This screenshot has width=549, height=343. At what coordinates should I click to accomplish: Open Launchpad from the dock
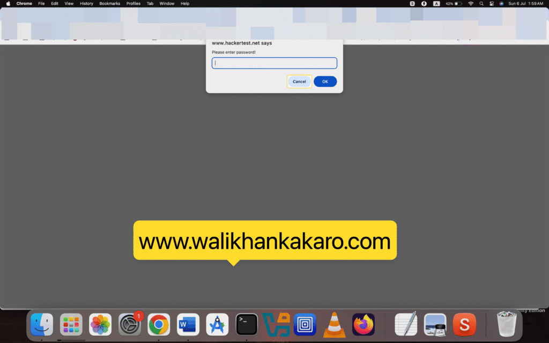pos(71,324)
